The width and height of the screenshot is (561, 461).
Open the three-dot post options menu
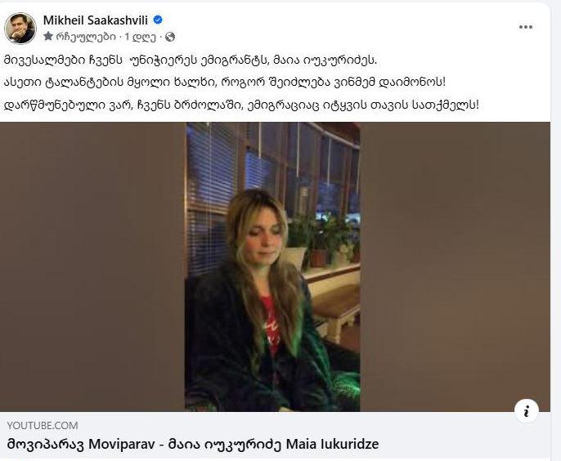pos(525,27)
